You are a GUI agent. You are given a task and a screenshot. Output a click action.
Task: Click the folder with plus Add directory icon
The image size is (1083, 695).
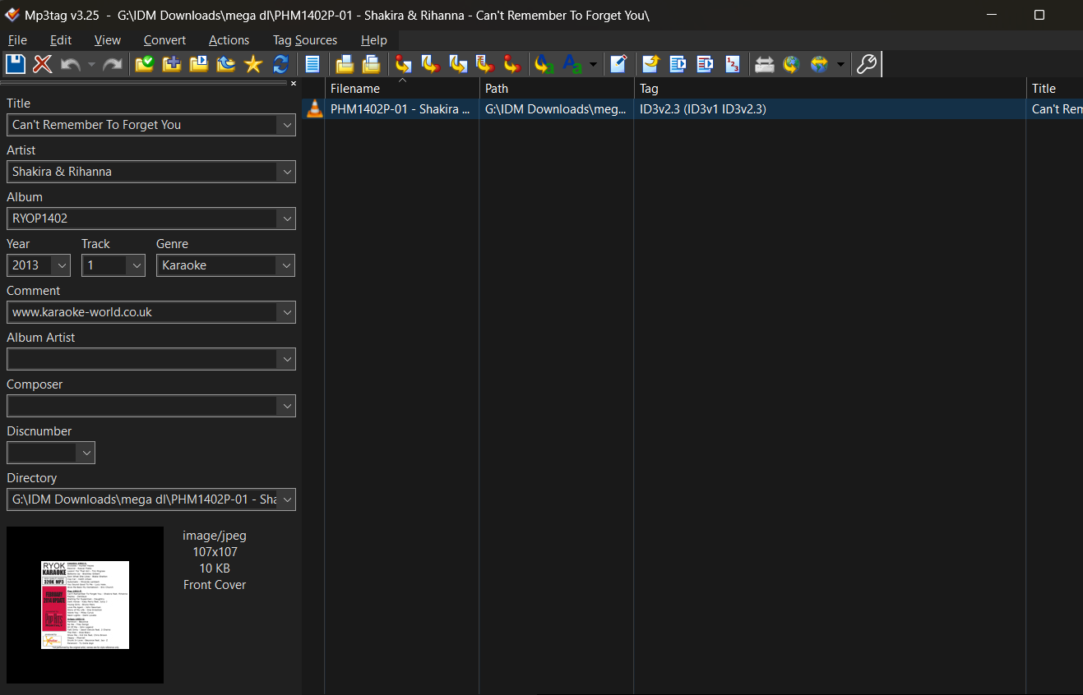point(172,64)
